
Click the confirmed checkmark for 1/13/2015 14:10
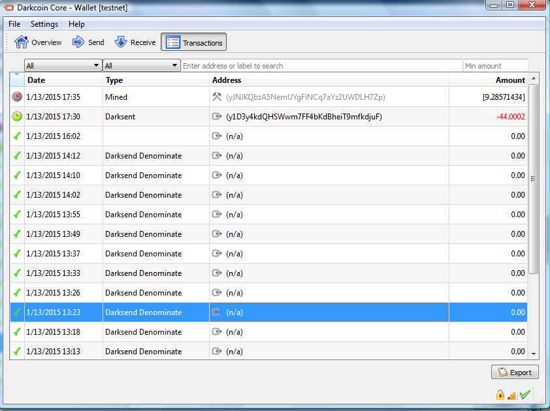[x=17, y=175]
